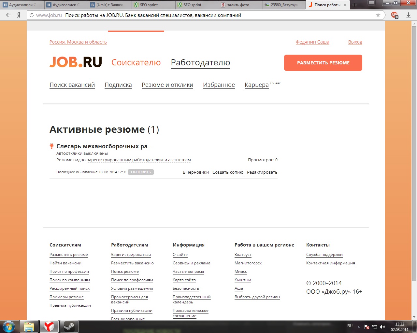
Task: Open footer link О сайте
Action: click(x=180, y=255)
